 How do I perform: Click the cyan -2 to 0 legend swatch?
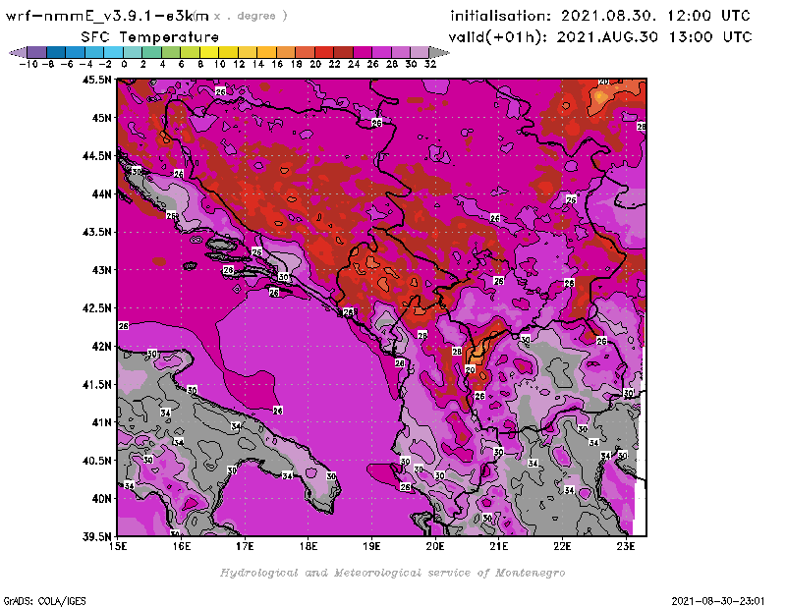pyautogui.click(x=113, y=52)
